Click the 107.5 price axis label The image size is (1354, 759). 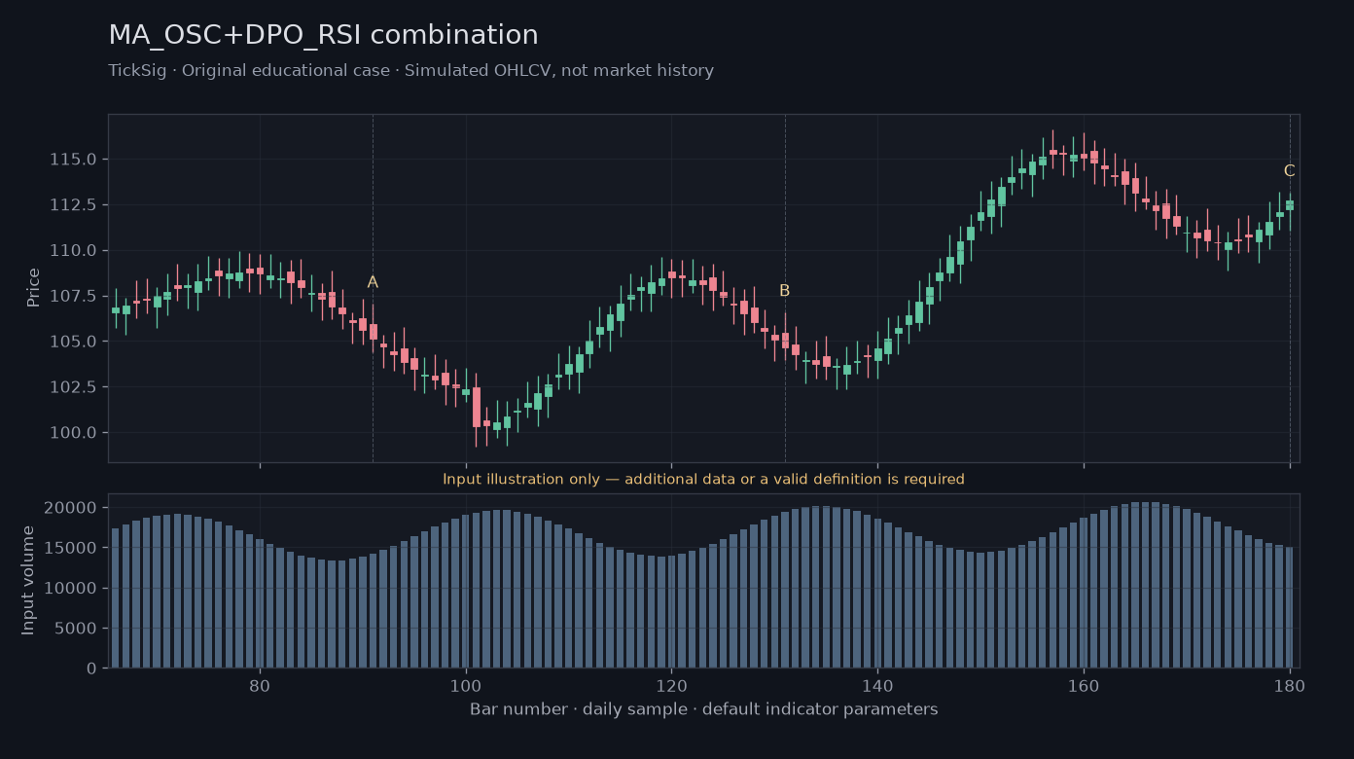pos(73,296)
